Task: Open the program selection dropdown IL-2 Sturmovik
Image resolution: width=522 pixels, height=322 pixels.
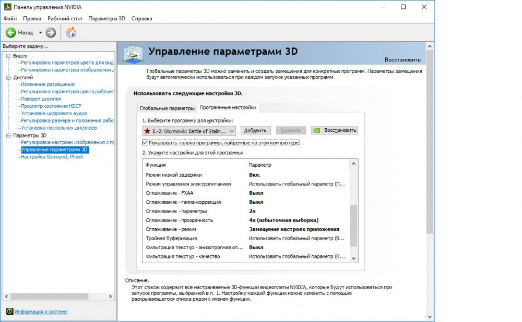Action: tap(189, 131)
